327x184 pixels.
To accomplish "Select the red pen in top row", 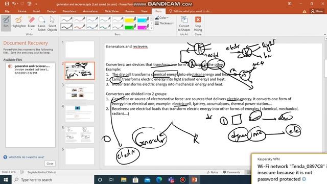I will coord(79,19).
